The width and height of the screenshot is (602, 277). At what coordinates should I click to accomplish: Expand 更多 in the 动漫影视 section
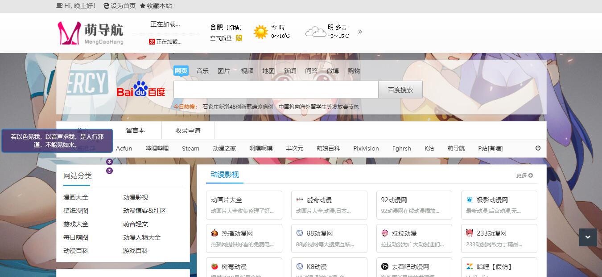coord(524,175)
